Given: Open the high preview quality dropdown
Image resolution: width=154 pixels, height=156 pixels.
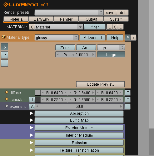Looking at the screenshot, I should pyautogui.click(x=111, y=48).
